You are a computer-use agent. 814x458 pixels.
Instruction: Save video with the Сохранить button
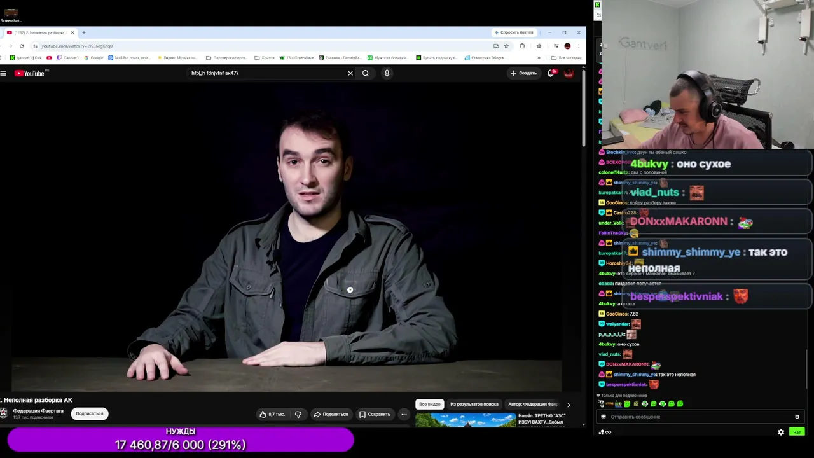pos(375,415)
